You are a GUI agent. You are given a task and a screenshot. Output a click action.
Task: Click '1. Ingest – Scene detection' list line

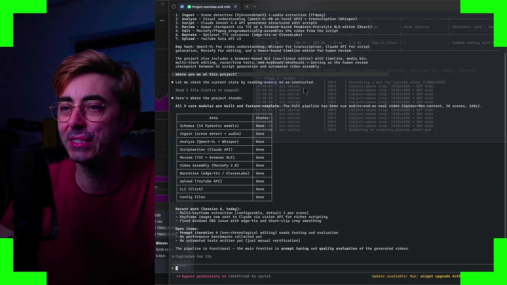point(250,15)
